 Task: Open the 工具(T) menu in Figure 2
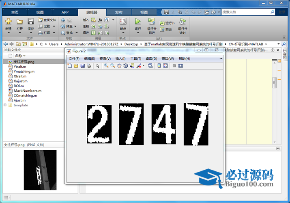click(135, 58)
